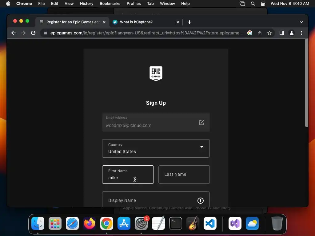This screenshot has height=236, width=315.
Task: Bookmark this page with the star
Action: 269,33
